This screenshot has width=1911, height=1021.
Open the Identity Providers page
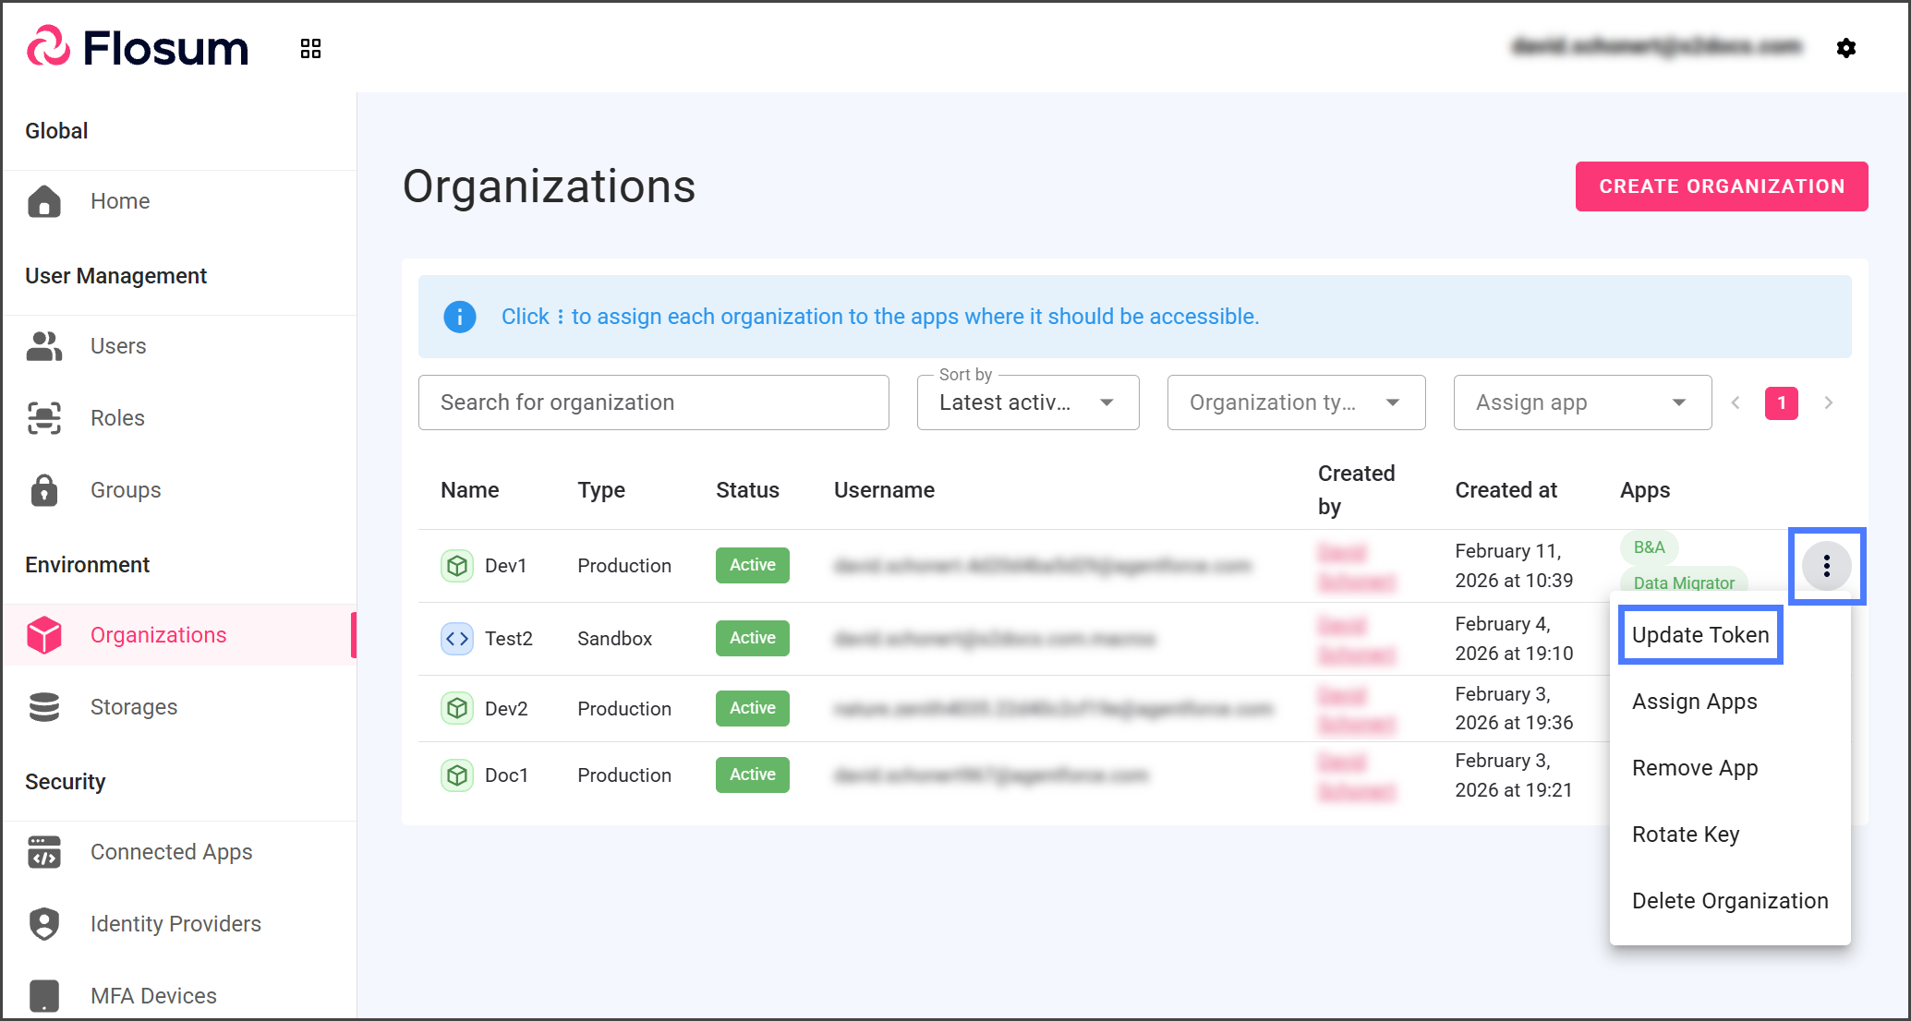point(175,924)
